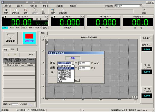Open the 加载 control mode combo box
Image resolution: width=155 pixels, height=112 pixels.
(73, 63)
